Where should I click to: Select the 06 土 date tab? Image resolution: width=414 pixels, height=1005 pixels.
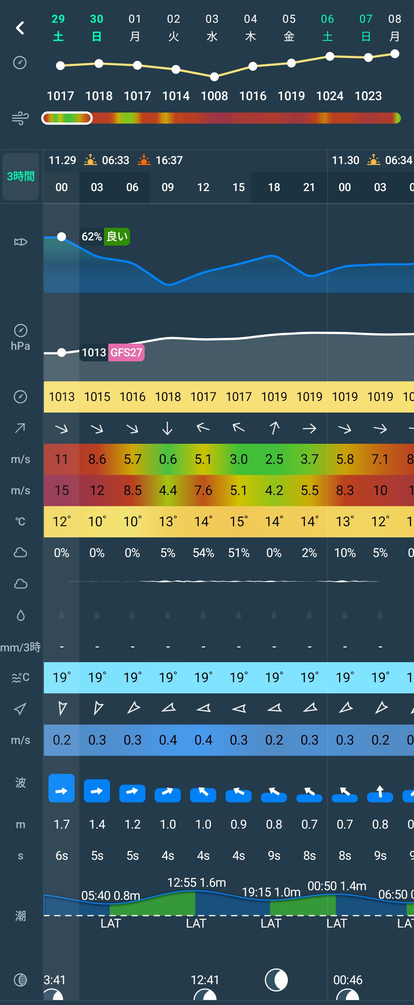(327, 27)
